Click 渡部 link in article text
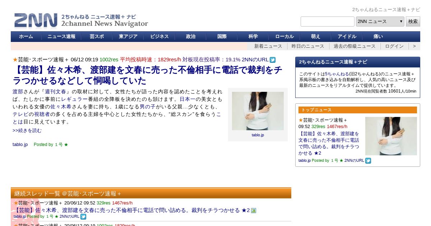431x226 pixels. 18,91
